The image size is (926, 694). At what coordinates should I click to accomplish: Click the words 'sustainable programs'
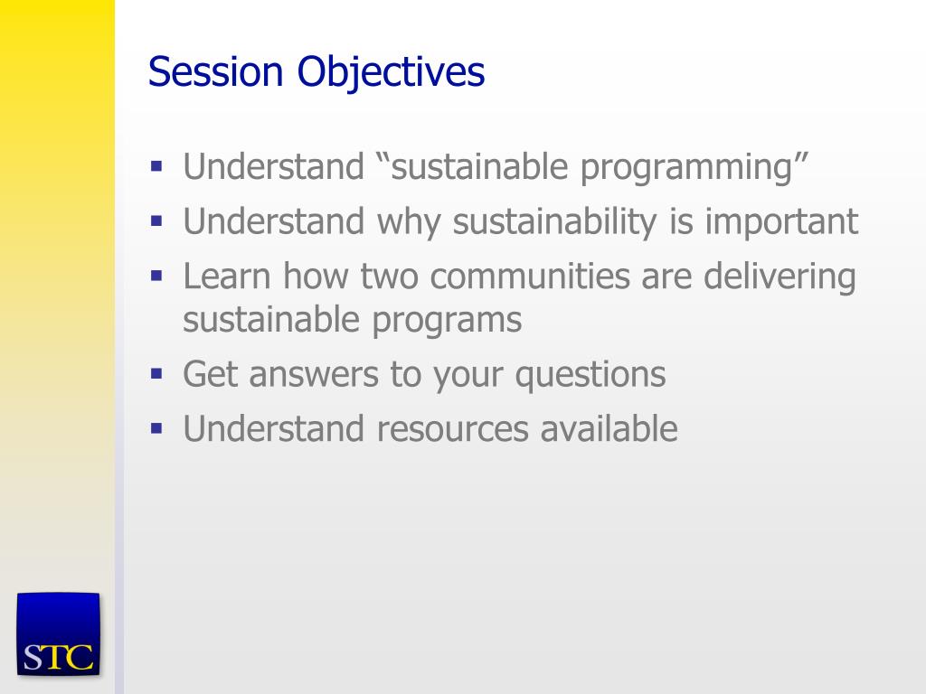(x=353, y=321)
